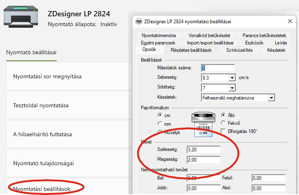Close the nyomtatási beállításai dialog
This screenshot has width=299, height=195.
290,21
